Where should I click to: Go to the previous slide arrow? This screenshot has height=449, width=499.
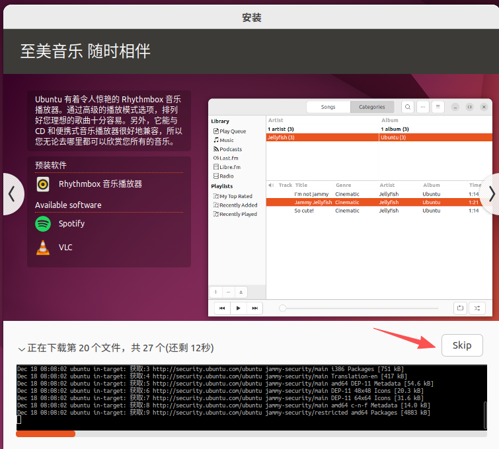click(13, 194)
